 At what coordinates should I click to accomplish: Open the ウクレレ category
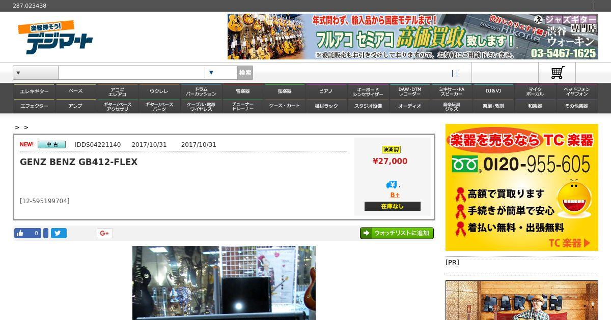point(159,91)
